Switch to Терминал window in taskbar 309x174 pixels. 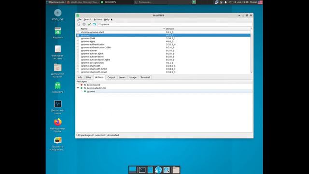click(151, 2)
